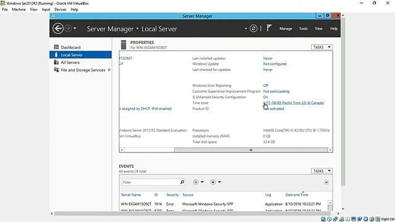
Task: Click the forward navigation arrow
Action: 68,28
